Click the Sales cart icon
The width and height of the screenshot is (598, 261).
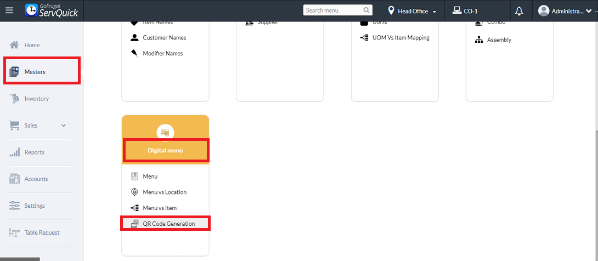pyautogui.click(x=14, y=126)
